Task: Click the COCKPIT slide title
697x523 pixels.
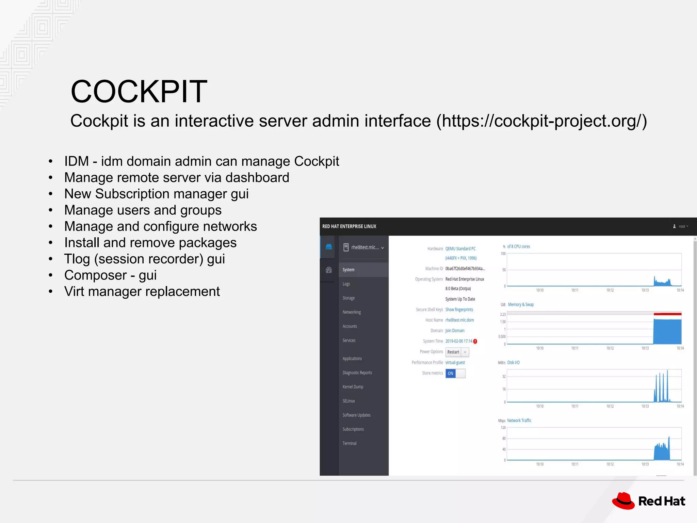Action: (x=139, y=91)
